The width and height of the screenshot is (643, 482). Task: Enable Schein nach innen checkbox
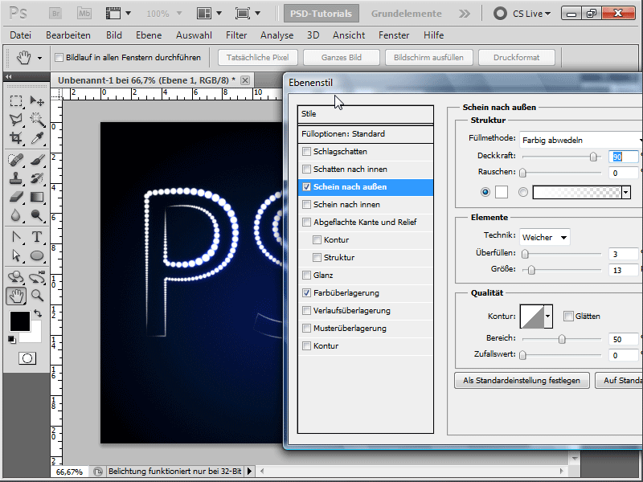coord(306,205)
